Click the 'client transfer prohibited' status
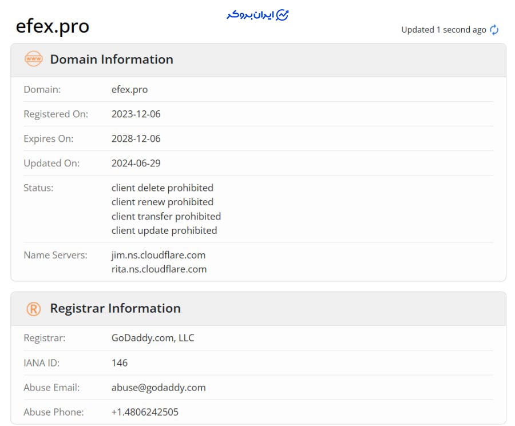The width and height of the screenshot is (515, 426). [166, 216]
